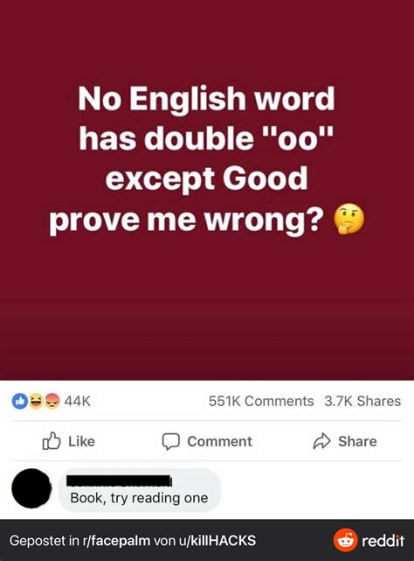
Task: Click the laughing Haha reaction emoji
Action: pyautogui.click(x=36, y=401)
